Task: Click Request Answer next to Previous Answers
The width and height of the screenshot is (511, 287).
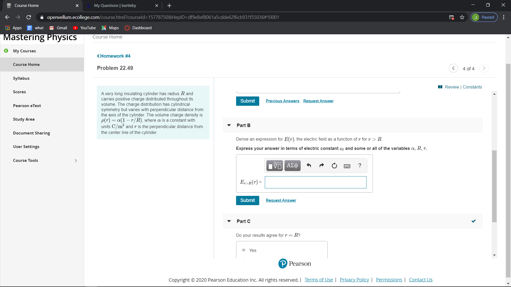Action: [318, 101]
